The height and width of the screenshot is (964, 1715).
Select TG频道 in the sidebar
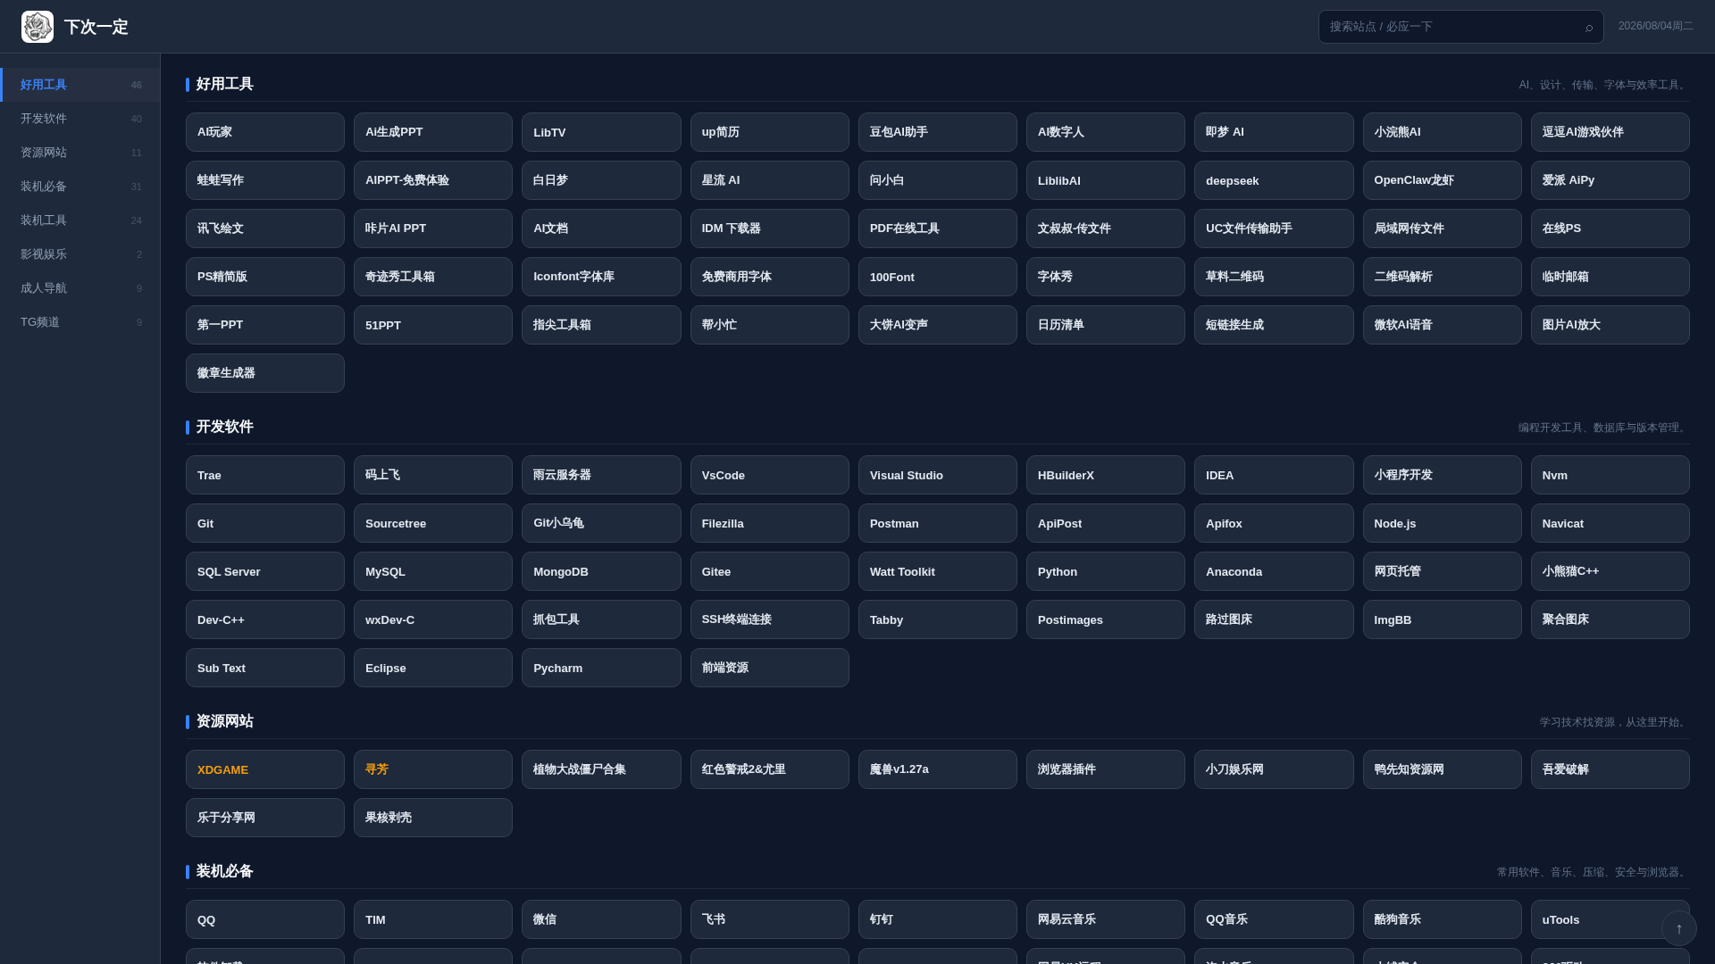(80, 322)
